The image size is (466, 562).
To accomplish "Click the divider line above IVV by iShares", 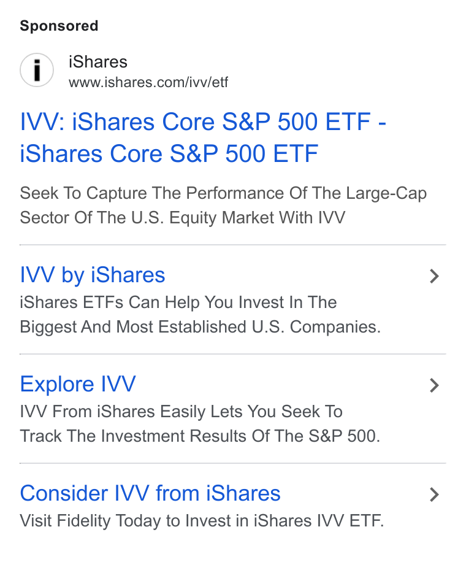I will point(233,245).
